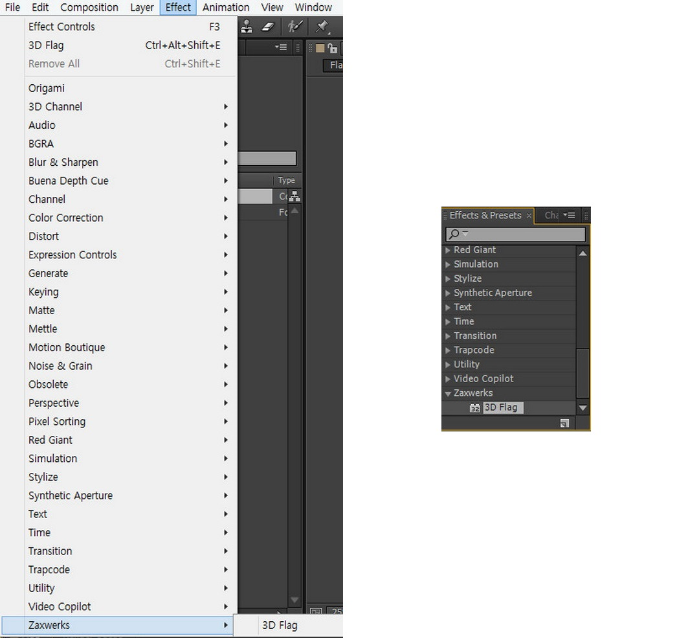Expand Transition category in Effects panel
The image size is (688, 638).
(x=447, y=336)
